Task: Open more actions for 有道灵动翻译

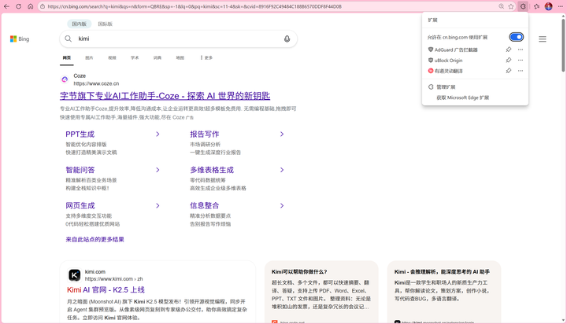Action: [x=521, y=71]
